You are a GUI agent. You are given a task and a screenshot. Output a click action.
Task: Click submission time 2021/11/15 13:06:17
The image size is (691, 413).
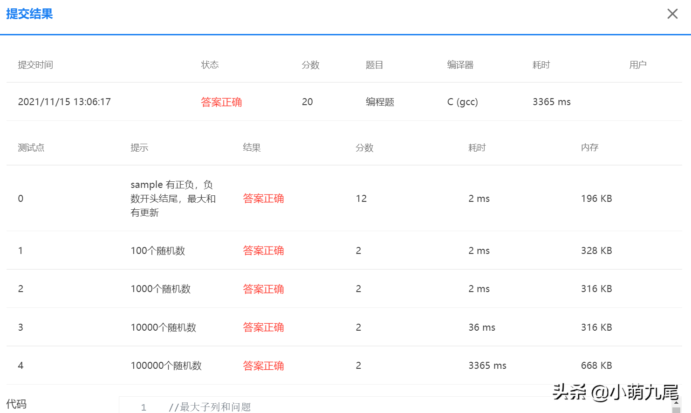point(64,102)
